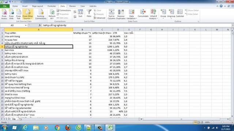Toggle the Filter funnel
234x131 pixels.
[89, 13]
